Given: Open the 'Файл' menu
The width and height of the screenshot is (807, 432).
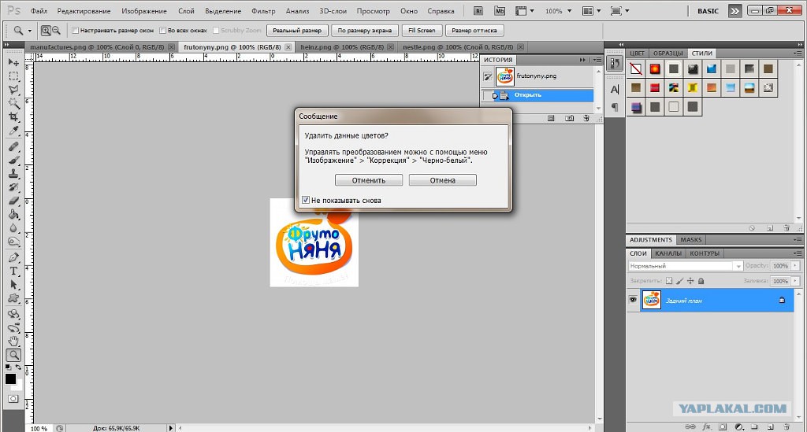Looking at the screenshot, I should pyautogui.click(x=39, y=11).
